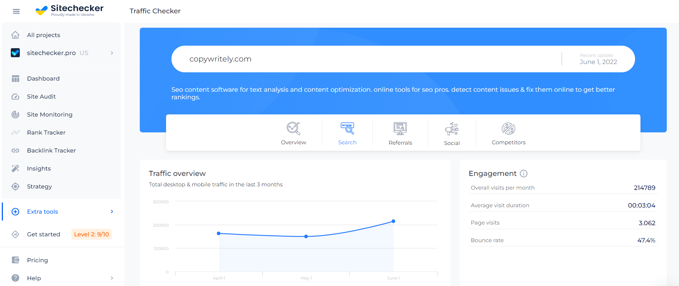
Task: Click the sitechecker.pro US project name
Action: pyautogui.click(x=58, y=53)
